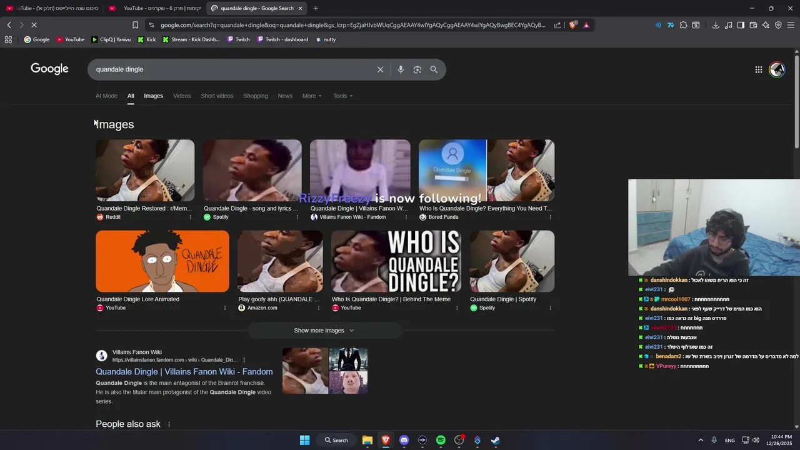
Task: Open the bookmarks bar apps grid icon
Action: (8, 39)
